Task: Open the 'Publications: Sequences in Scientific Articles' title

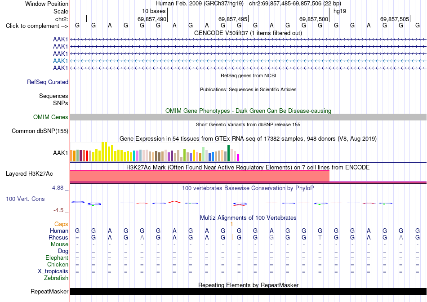Action: [x=248, y=89]
